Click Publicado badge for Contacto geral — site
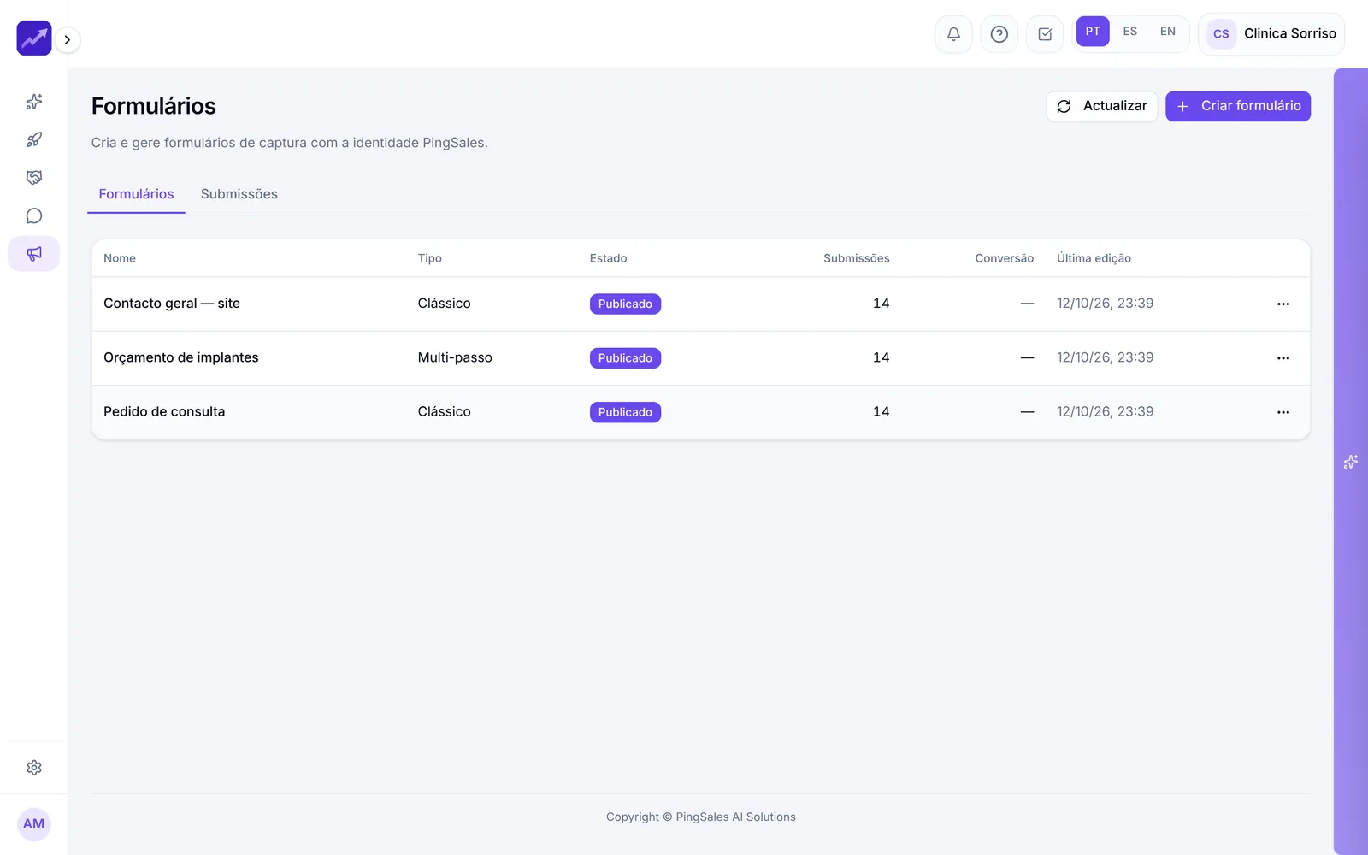The width and height of the screenshot is (1368, 855). click(x=625, y=304)
